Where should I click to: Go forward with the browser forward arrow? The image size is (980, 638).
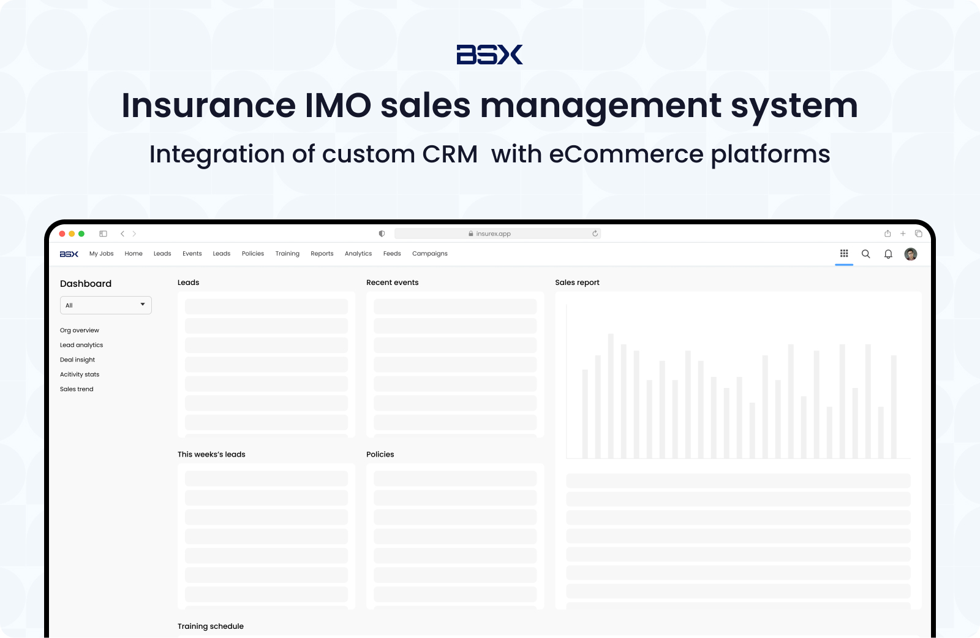click(134, 234)
